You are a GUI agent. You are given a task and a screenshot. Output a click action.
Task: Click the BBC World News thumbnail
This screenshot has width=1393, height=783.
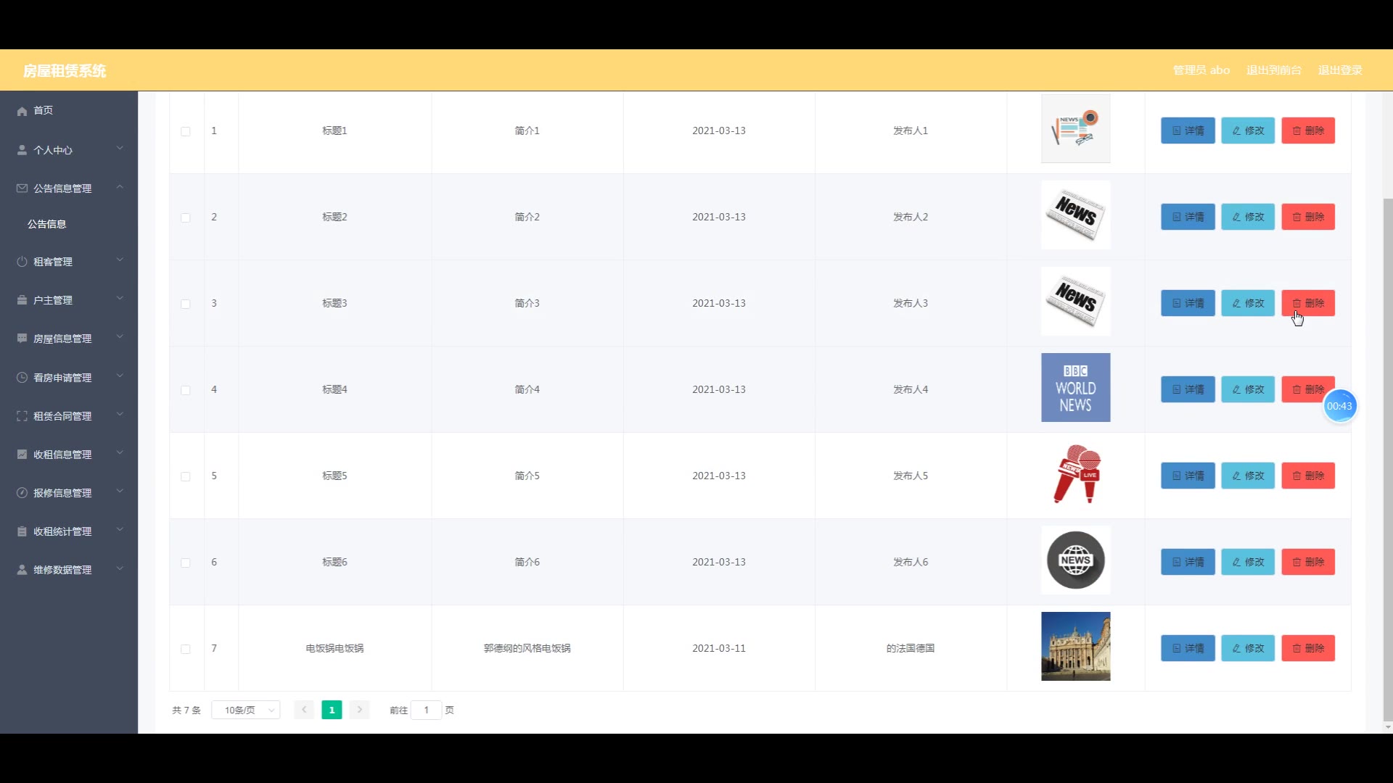point(1075,387)
